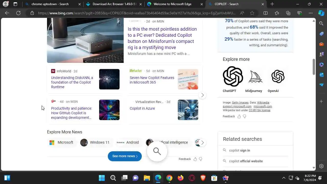The image size is (327, 184).
Task: Open the Favorites list icon
Action: pyautogui.click(x=277, y=13)
